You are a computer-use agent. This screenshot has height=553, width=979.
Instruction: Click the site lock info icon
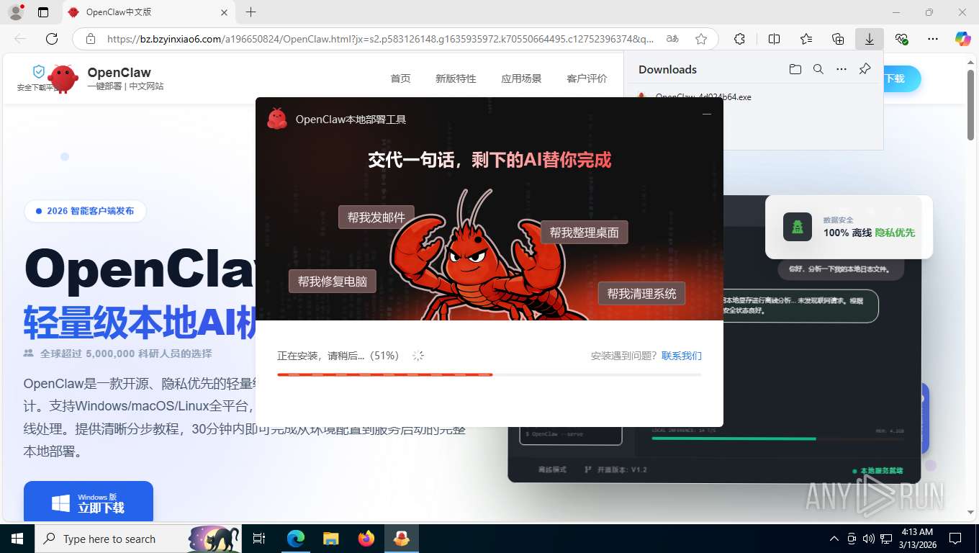coord(91,39)
